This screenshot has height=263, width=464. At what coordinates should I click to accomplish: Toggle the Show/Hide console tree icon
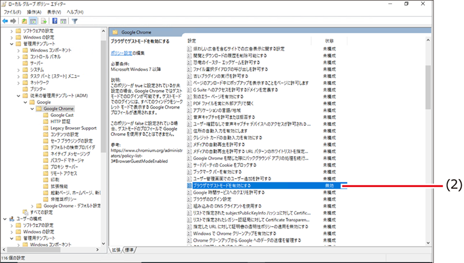[x=33, y=21]
